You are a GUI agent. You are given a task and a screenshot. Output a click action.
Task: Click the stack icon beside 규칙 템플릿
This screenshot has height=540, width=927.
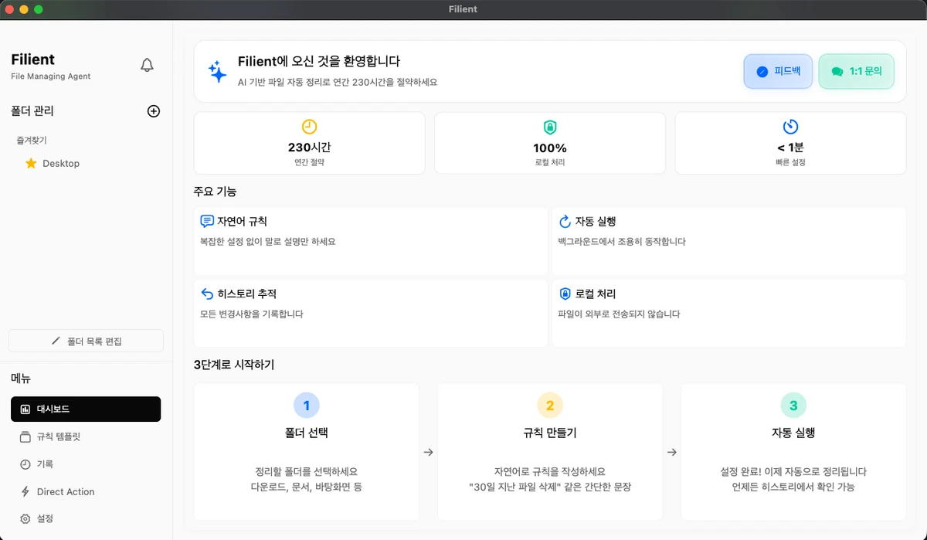click(25, 436)
